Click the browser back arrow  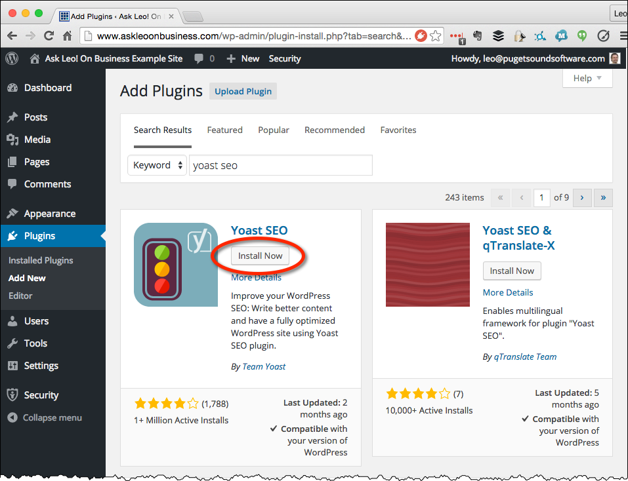(x=12, y=36)
